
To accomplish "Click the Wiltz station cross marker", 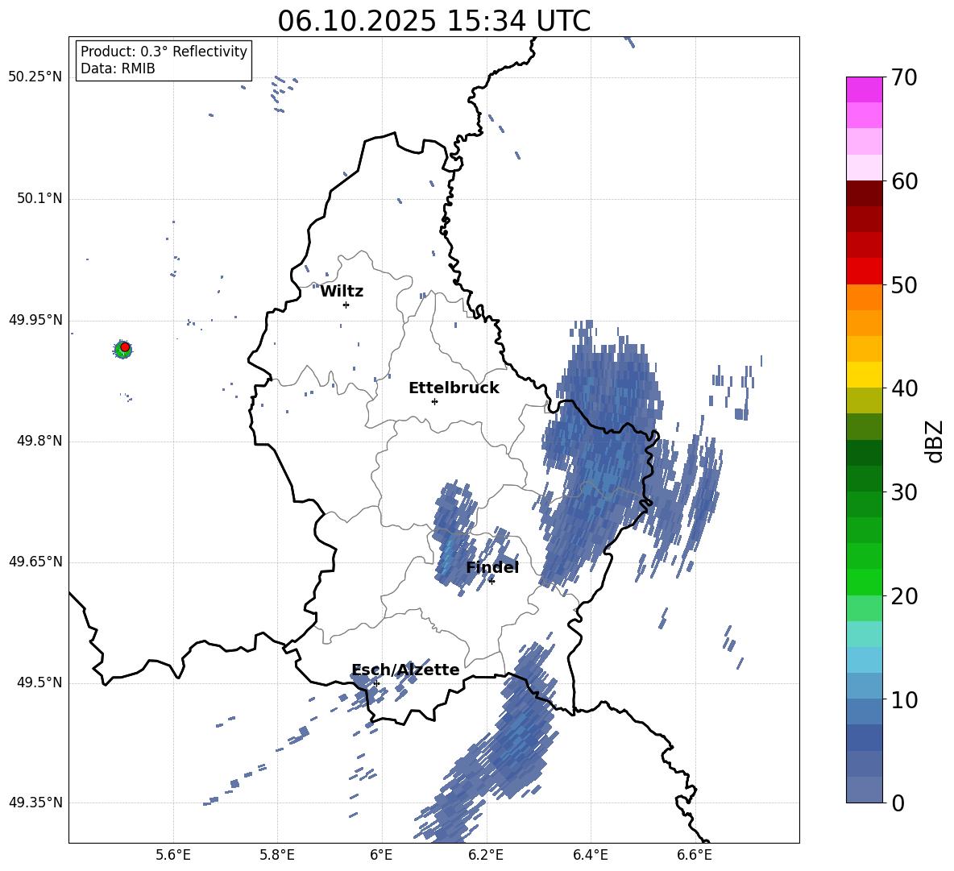I will (x=346, y=305).
